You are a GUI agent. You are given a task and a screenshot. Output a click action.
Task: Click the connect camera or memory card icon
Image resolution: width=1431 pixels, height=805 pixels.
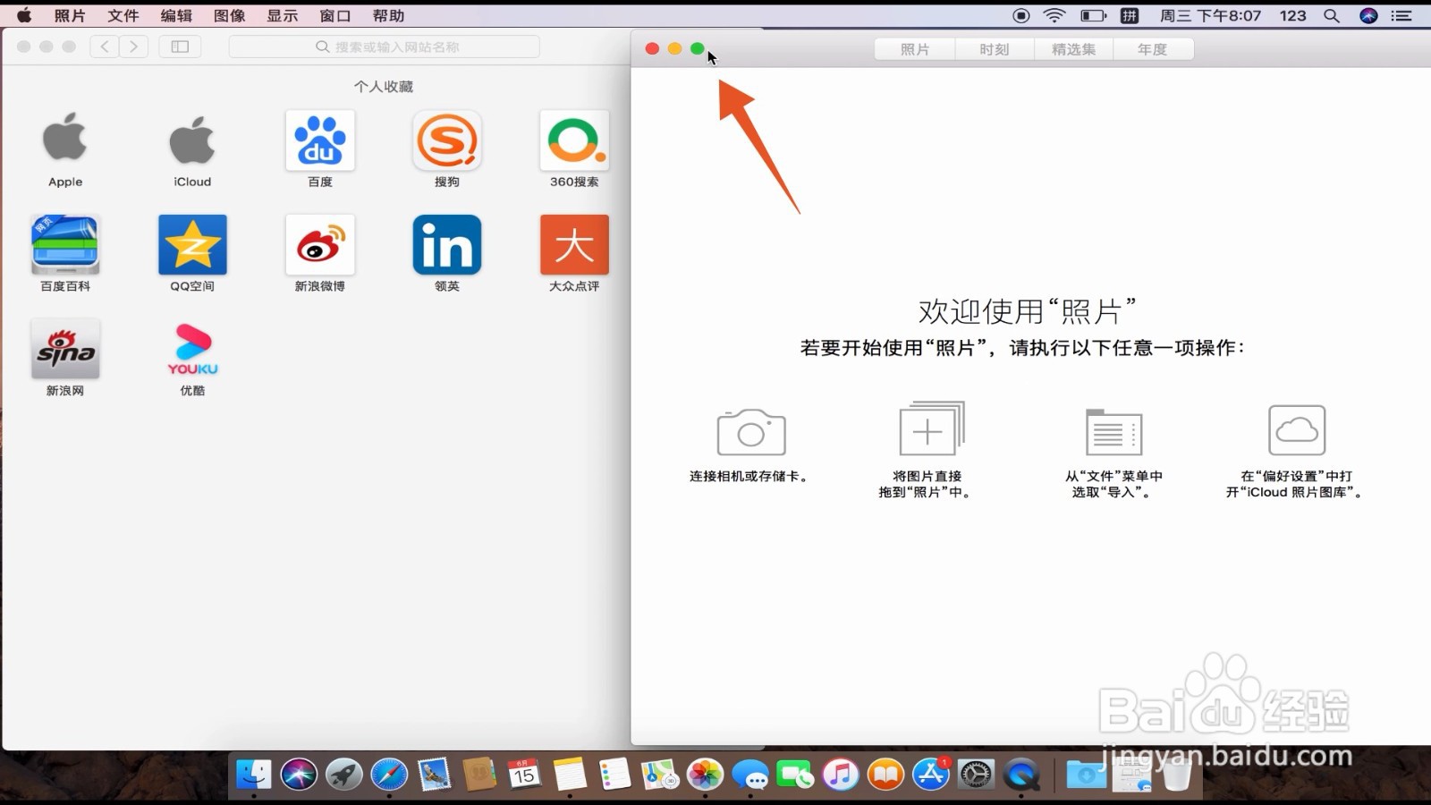pos(751,432)
